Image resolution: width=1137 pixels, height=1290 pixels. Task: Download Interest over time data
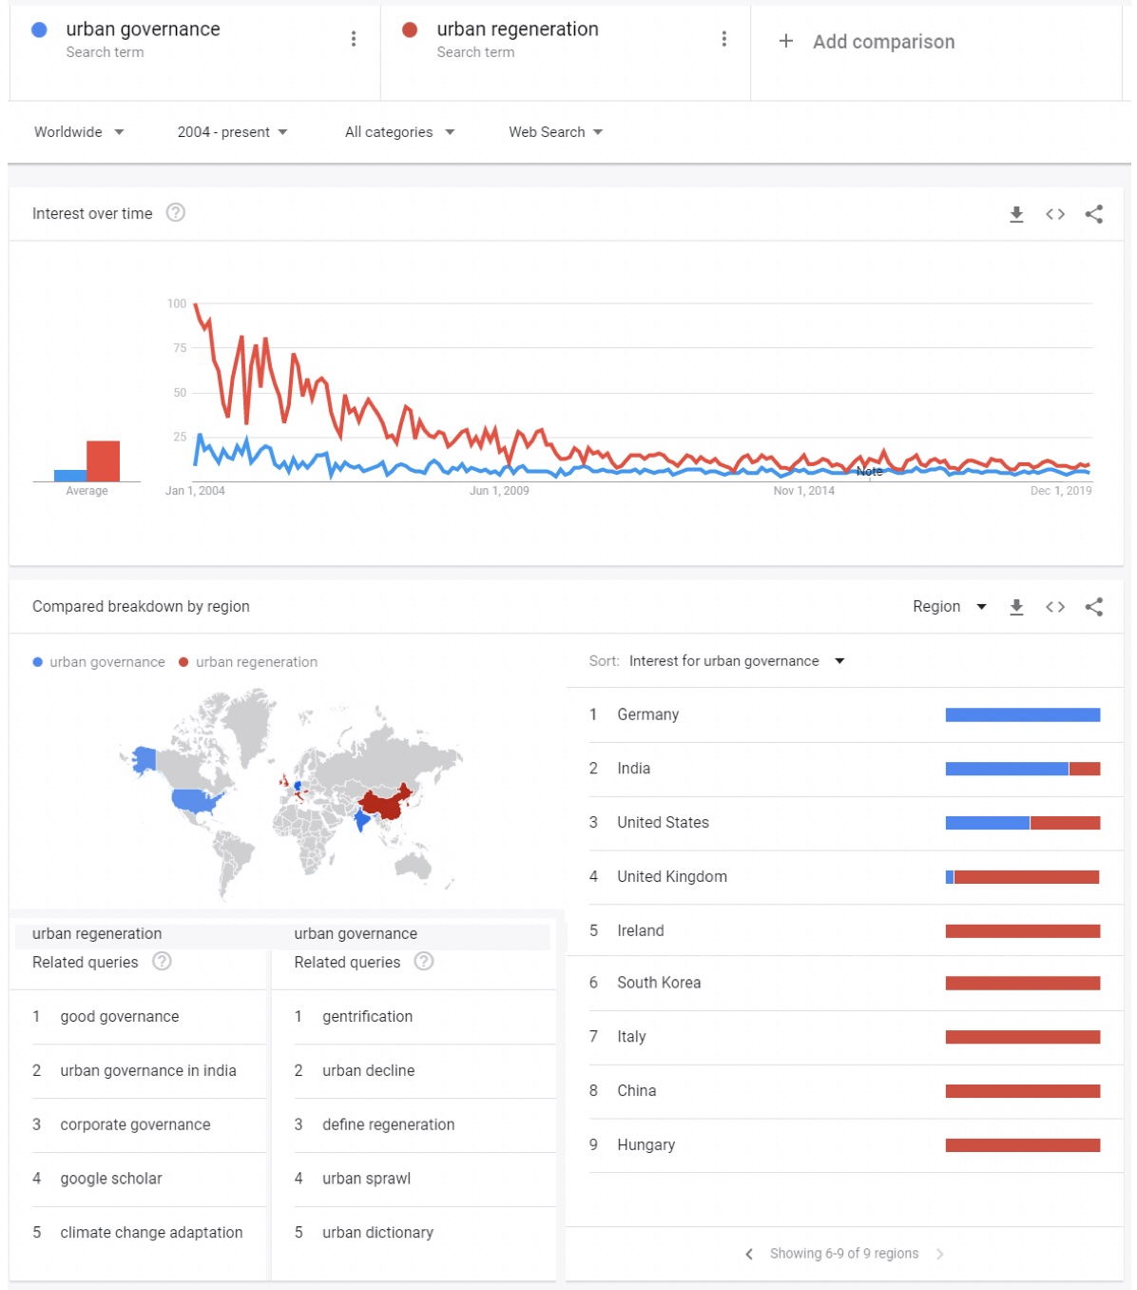(x=1016, y=214)
